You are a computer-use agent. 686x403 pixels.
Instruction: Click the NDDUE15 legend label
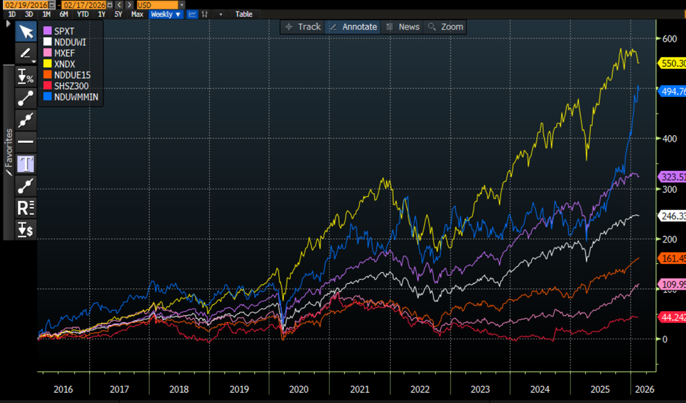click(72, 75)
